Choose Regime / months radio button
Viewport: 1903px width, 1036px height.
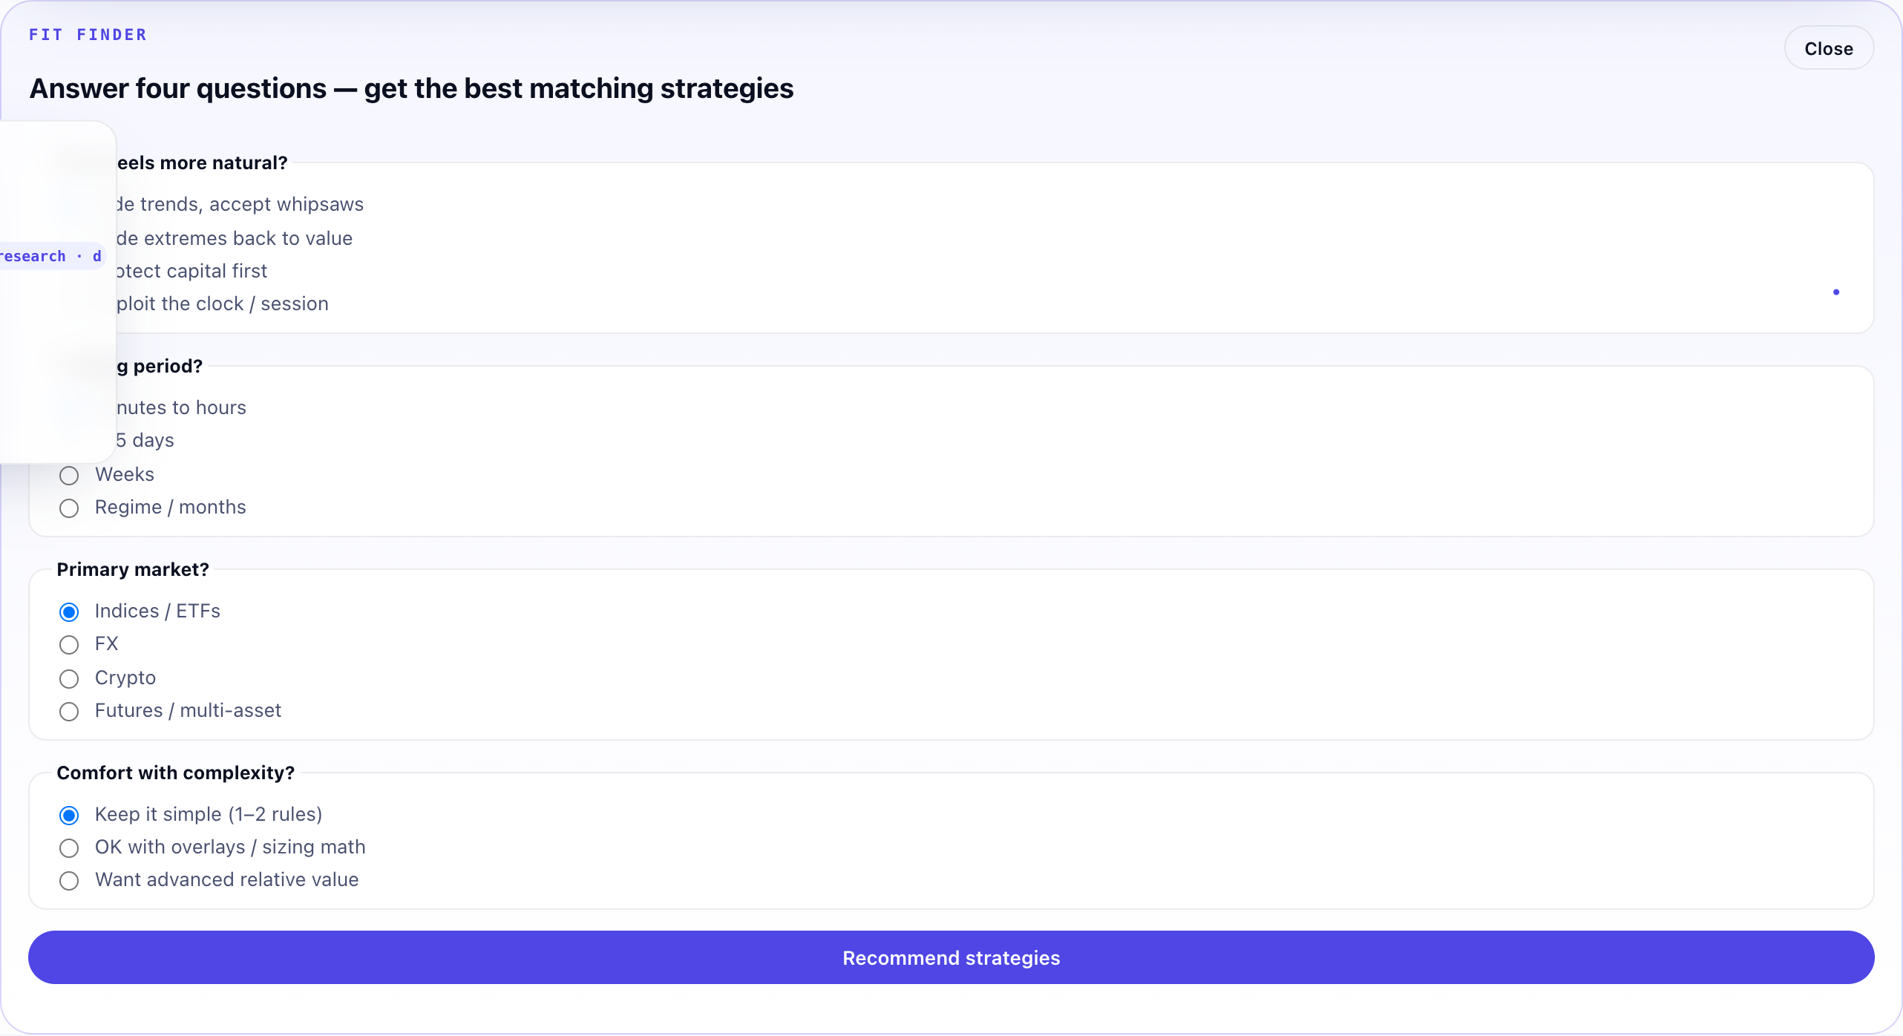tap(69, 508)
